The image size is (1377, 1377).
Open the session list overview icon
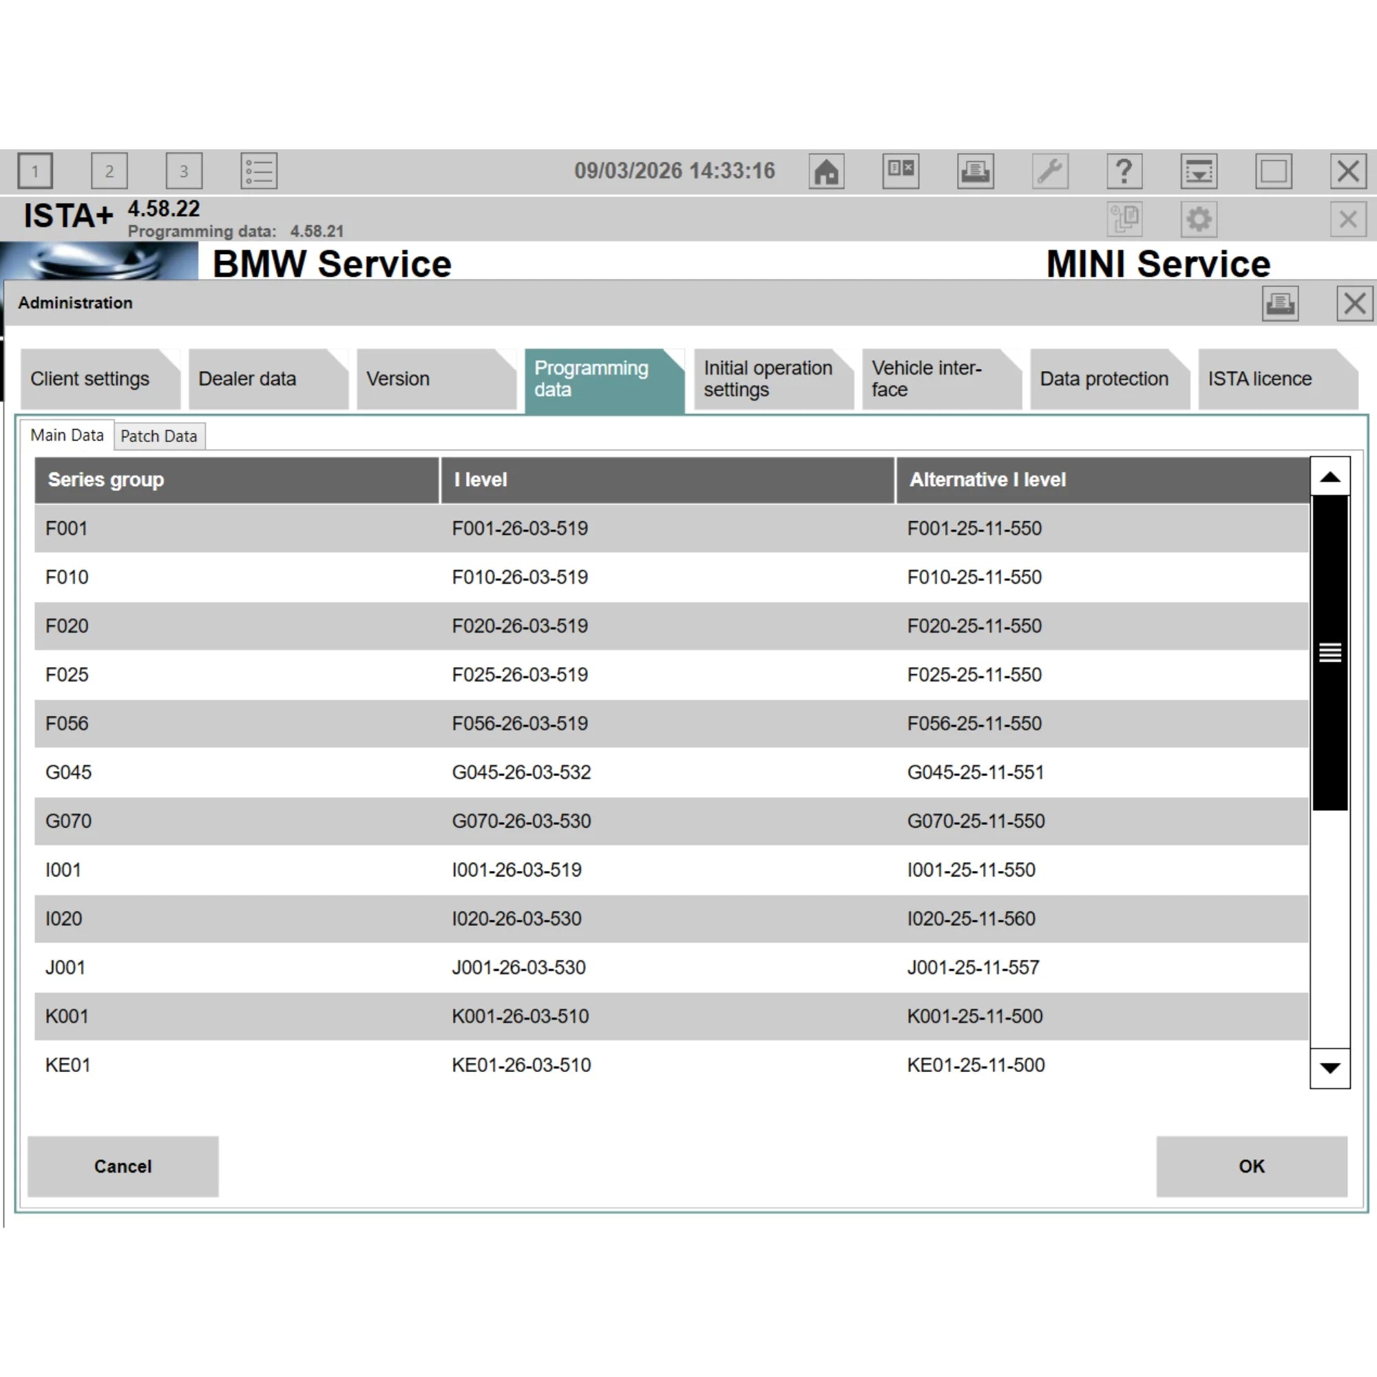tap(259, 171)
